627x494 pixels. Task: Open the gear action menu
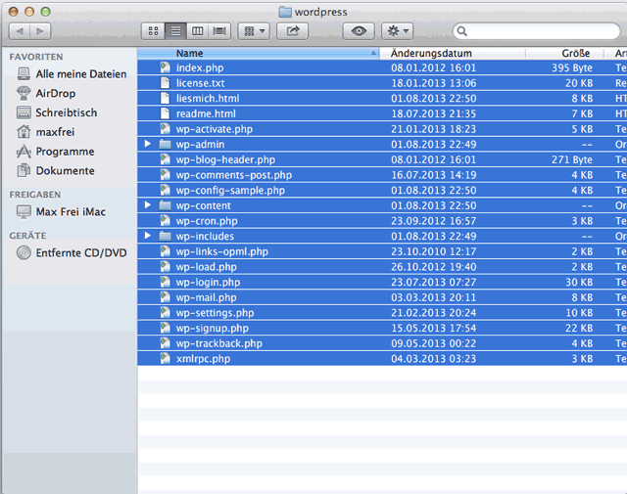coord(398,31)
